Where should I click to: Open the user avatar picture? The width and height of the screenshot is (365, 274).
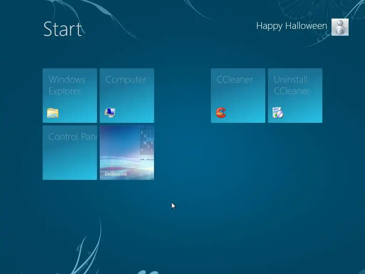[340, 27]
